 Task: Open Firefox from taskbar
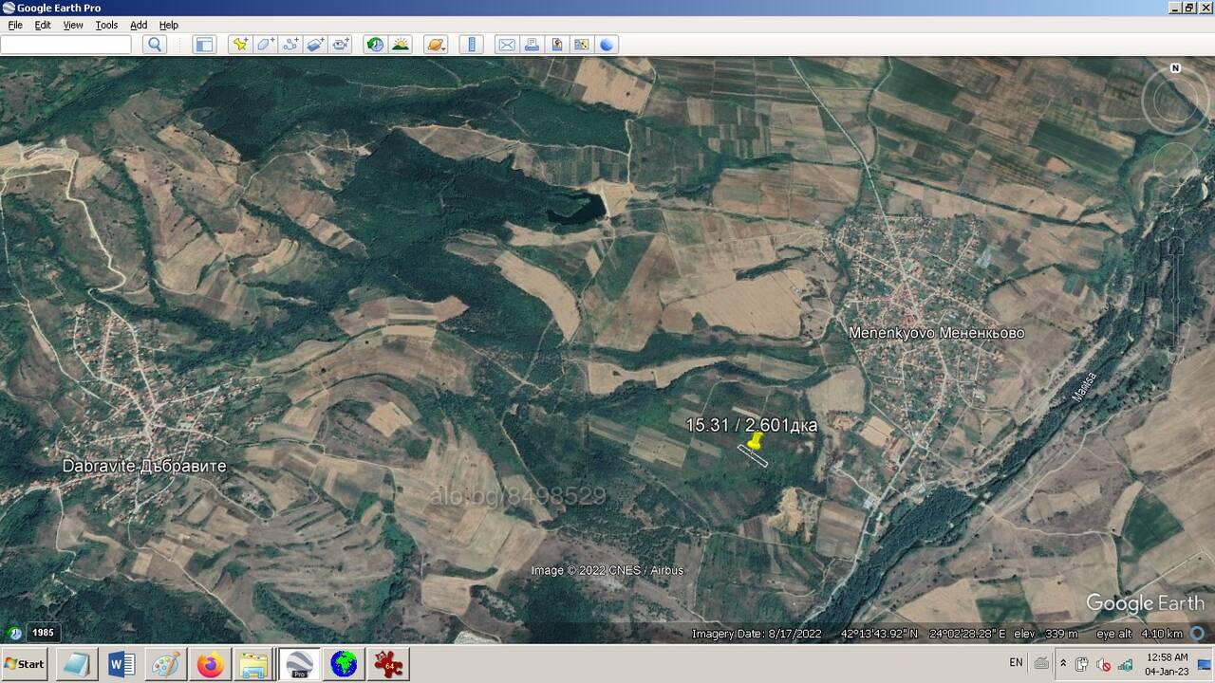point(211,664)
